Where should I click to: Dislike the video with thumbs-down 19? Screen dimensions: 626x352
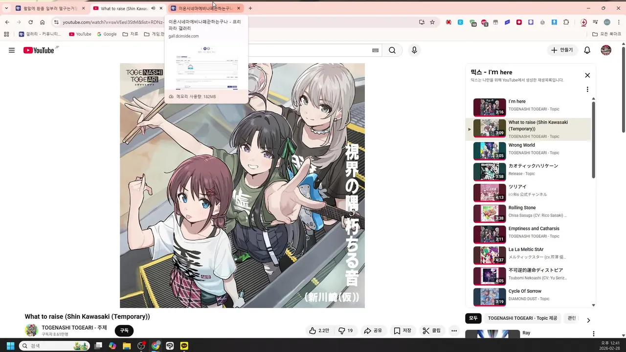(x=346, y=331)
